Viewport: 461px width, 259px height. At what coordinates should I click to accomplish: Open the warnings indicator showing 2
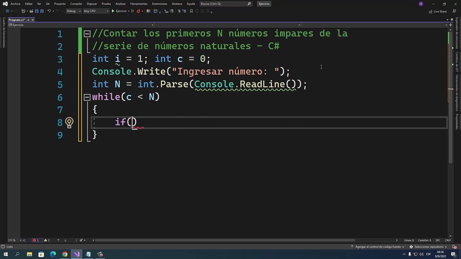pyautogui.click(x=47, y=240)
